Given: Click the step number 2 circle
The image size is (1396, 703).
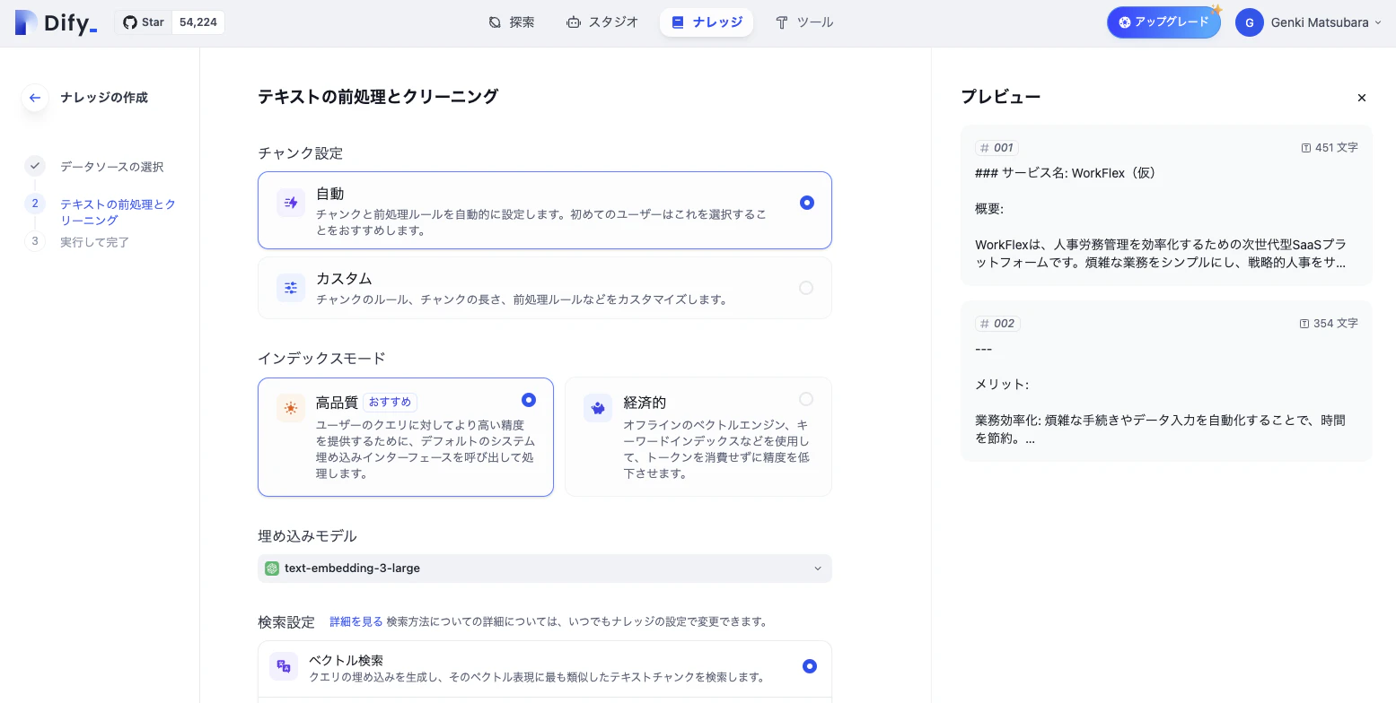Looking at the screenshot, I should pyautogui.click(x=35, y=204).
